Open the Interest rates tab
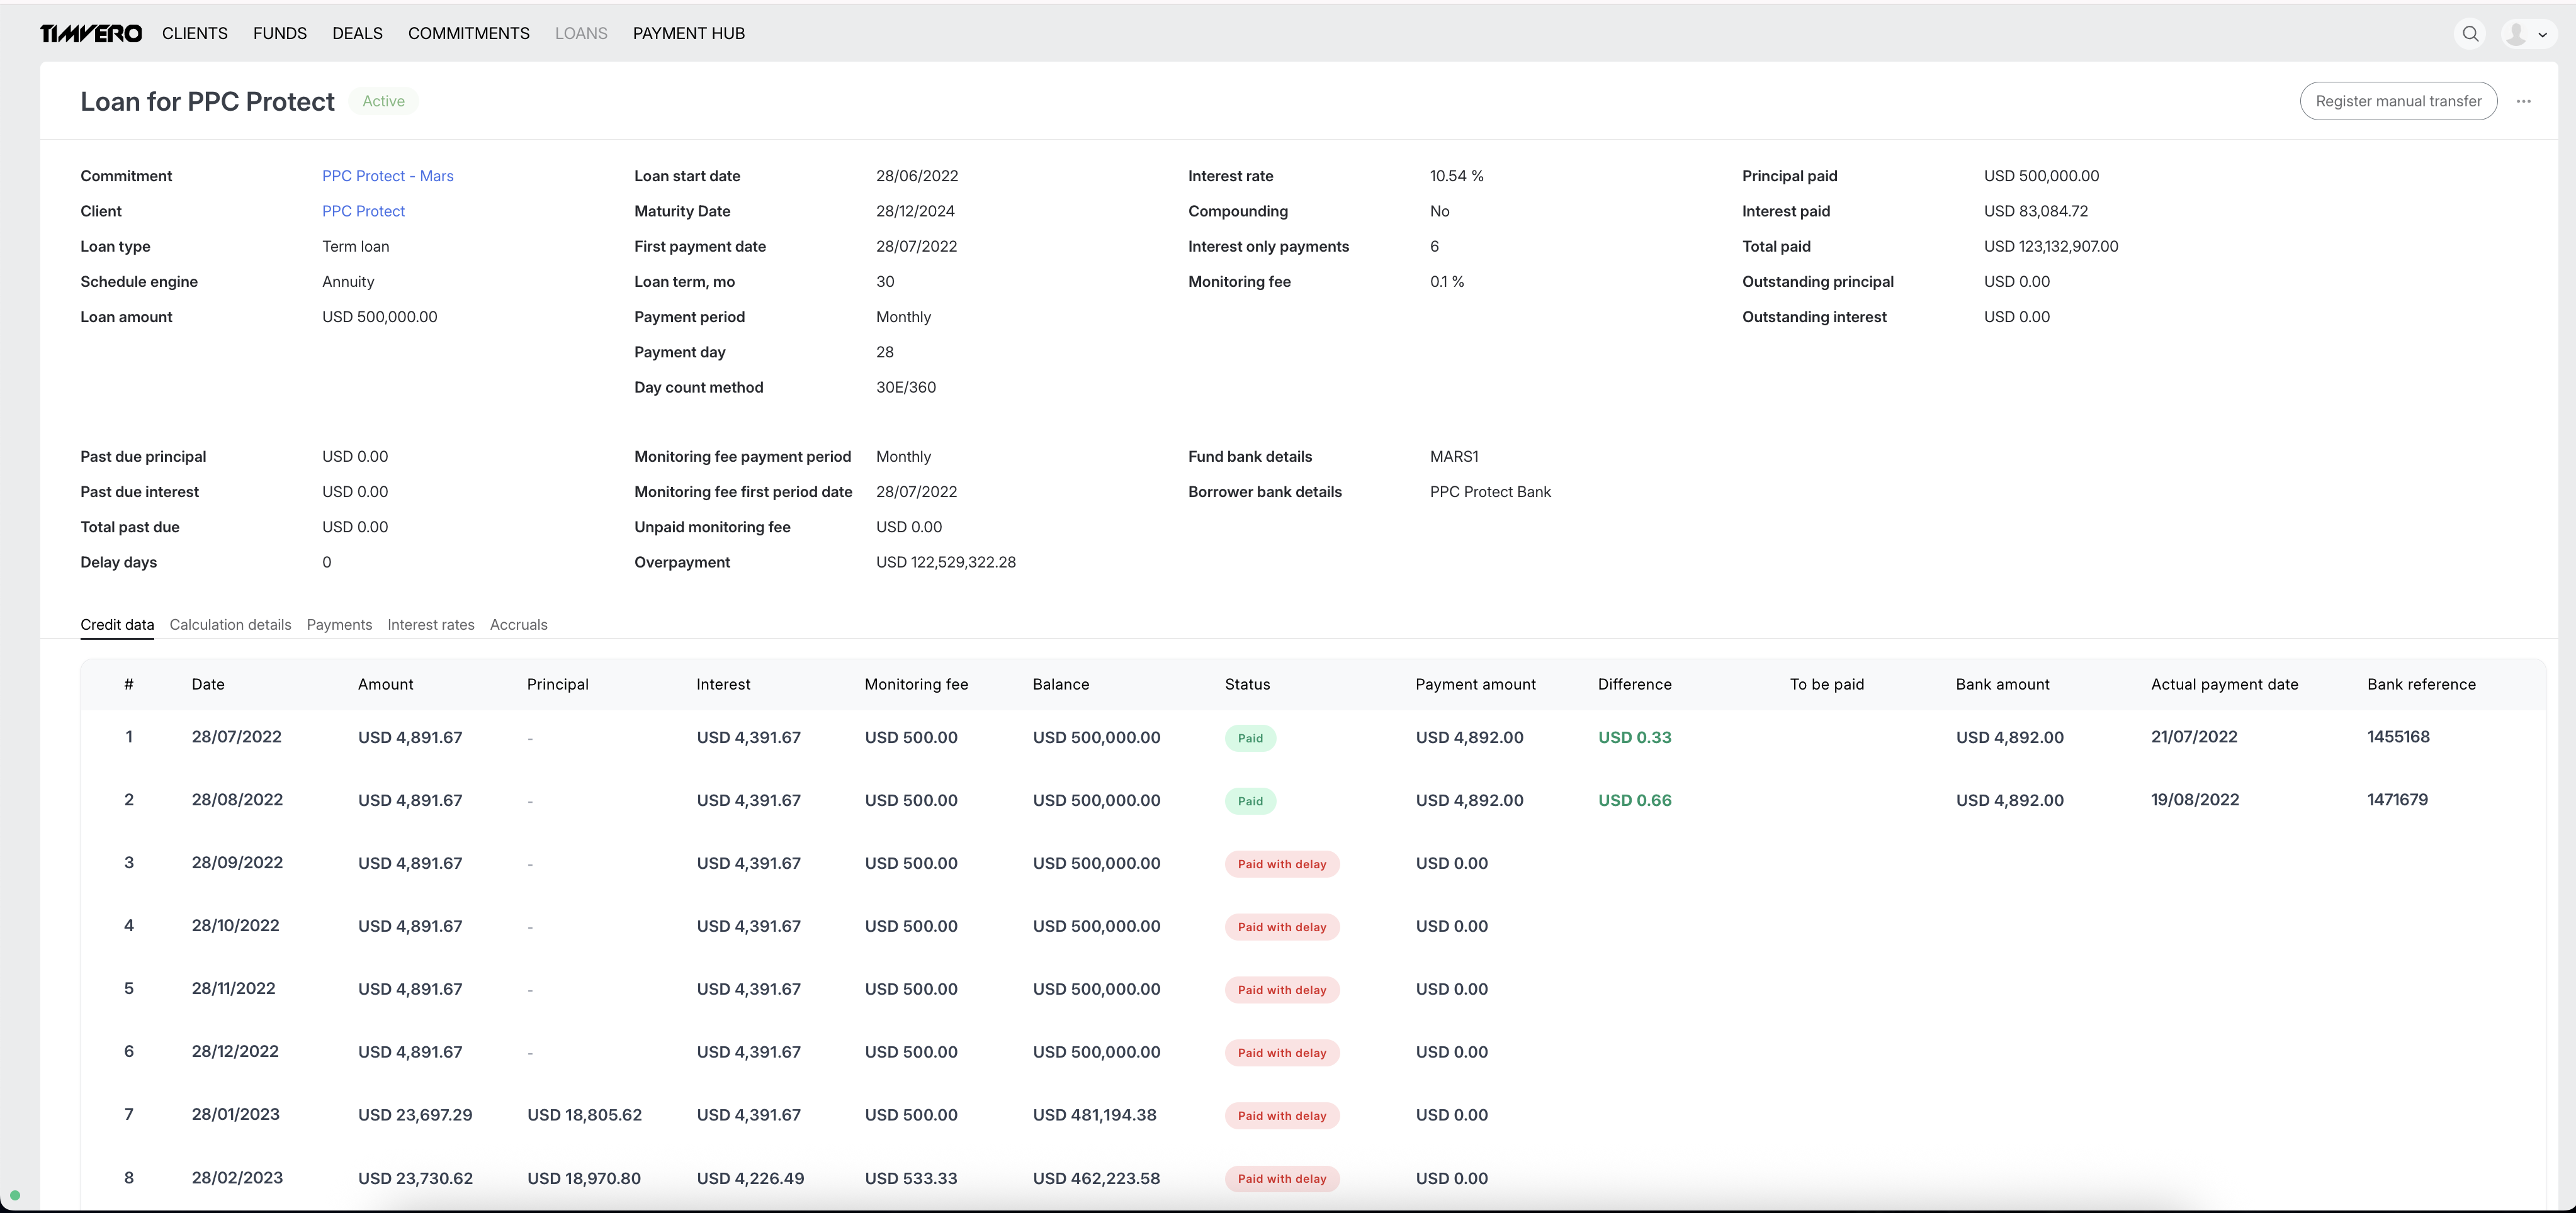The height and width of the screenshot is (1213, 2576). 431,625
